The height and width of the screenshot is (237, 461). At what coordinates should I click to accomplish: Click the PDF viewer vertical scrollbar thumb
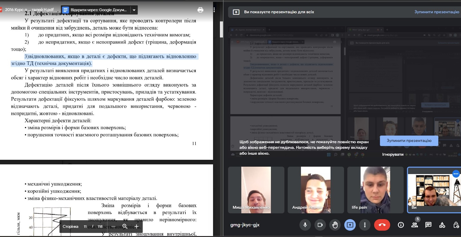coord(221,29)
